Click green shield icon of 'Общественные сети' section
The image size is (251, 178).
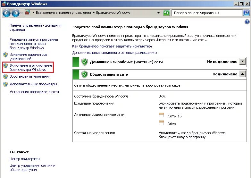point(85,74)
